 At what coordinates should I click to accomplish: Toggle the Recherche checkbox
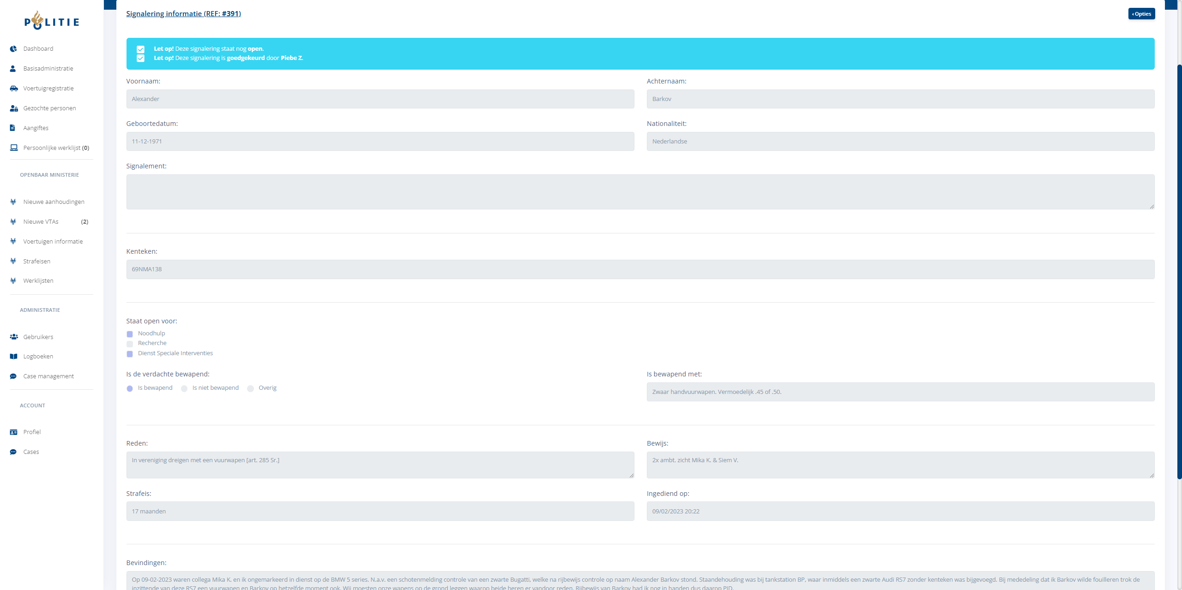tap(130, 344)
